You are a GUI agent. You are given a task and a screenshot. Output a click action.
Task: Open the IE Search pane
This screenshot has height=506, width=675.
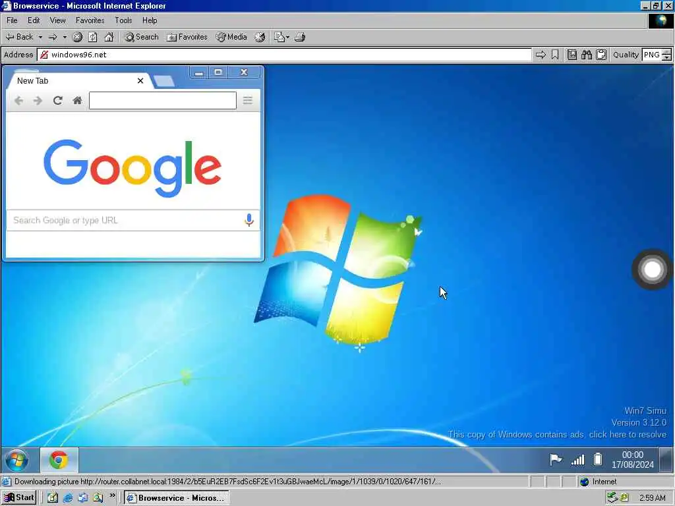(x=142, y=37)
